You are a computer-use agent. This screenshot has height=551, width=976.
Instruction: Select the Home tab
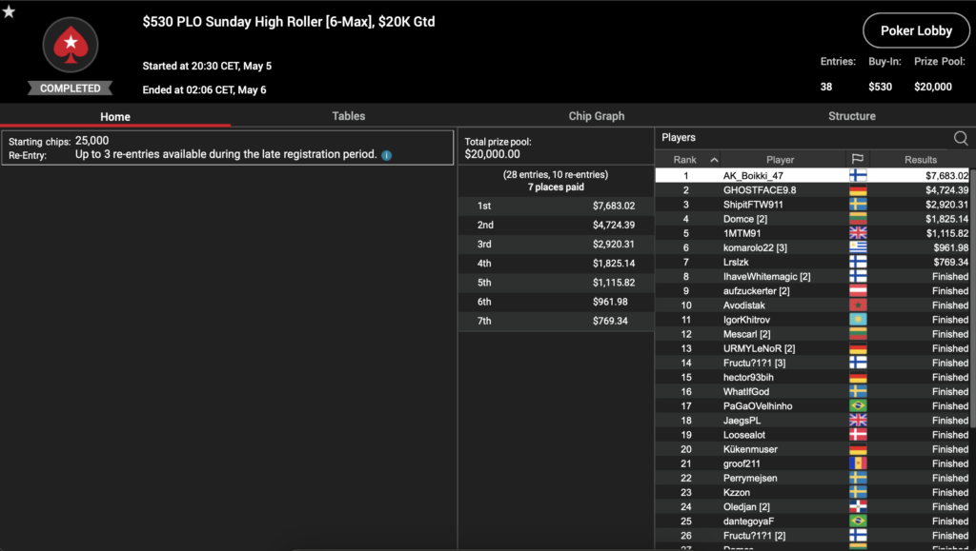(115, 117)
